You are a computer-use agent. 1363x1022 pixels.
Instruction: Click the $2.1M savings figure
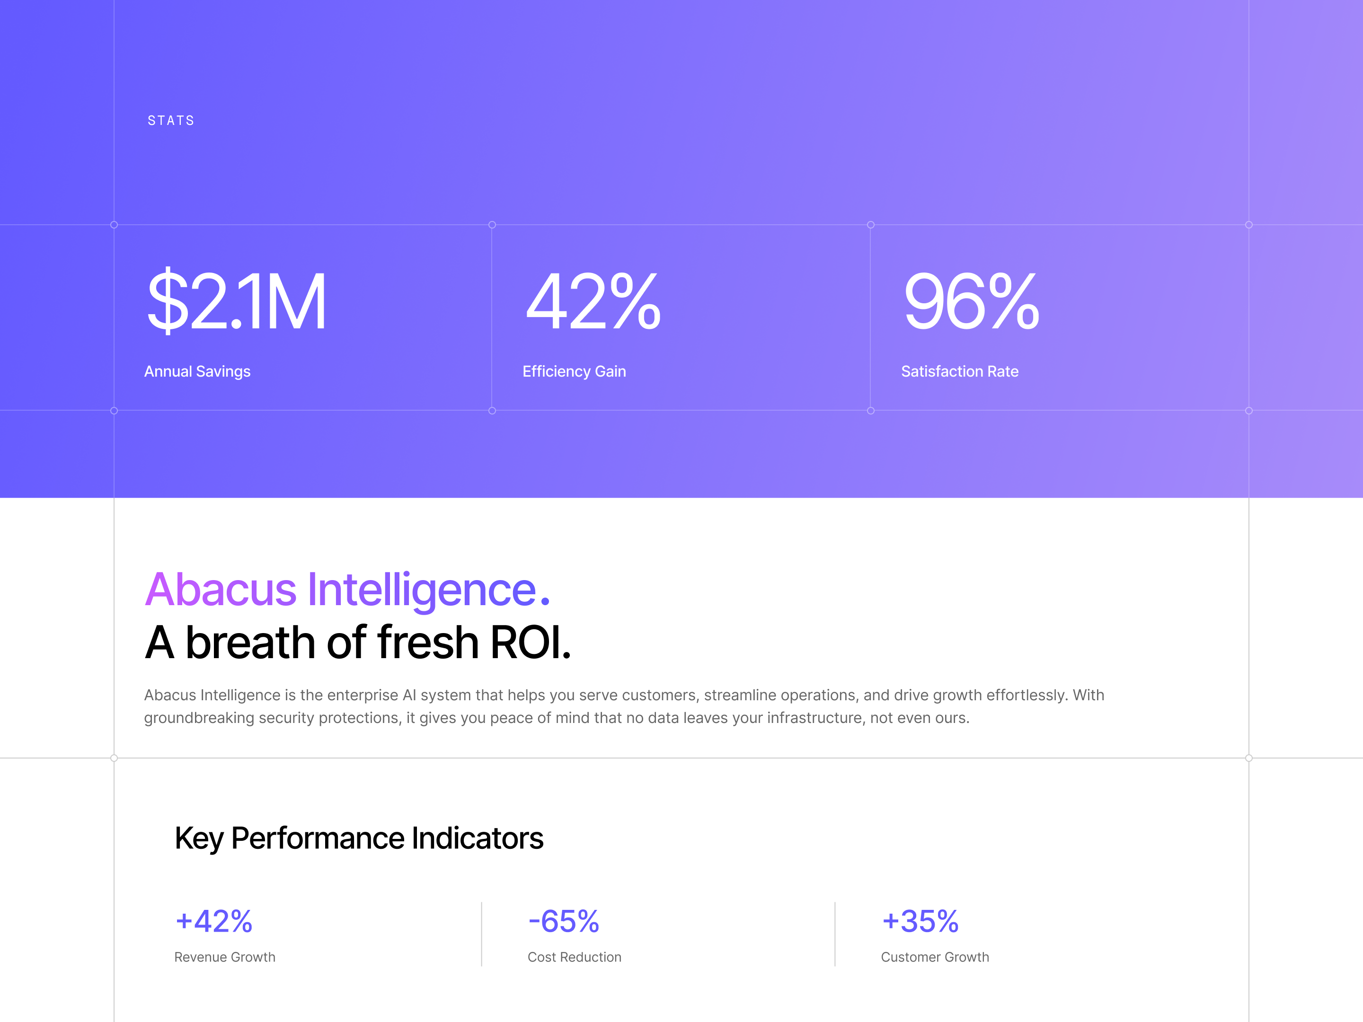pos(237,302)
